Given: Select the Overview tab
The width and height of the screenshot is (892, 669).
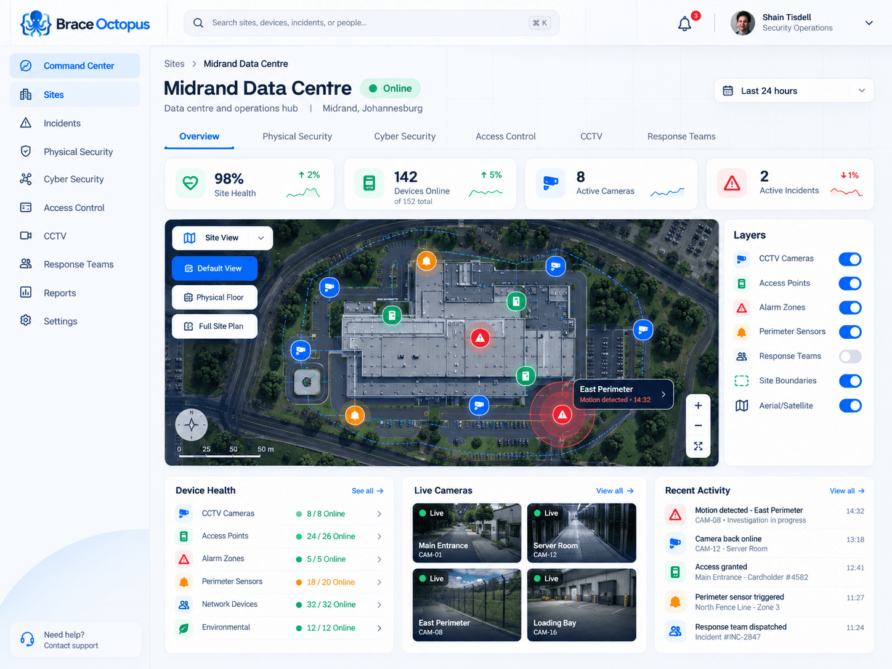Looking at the screenshot, I should (199, 136).
